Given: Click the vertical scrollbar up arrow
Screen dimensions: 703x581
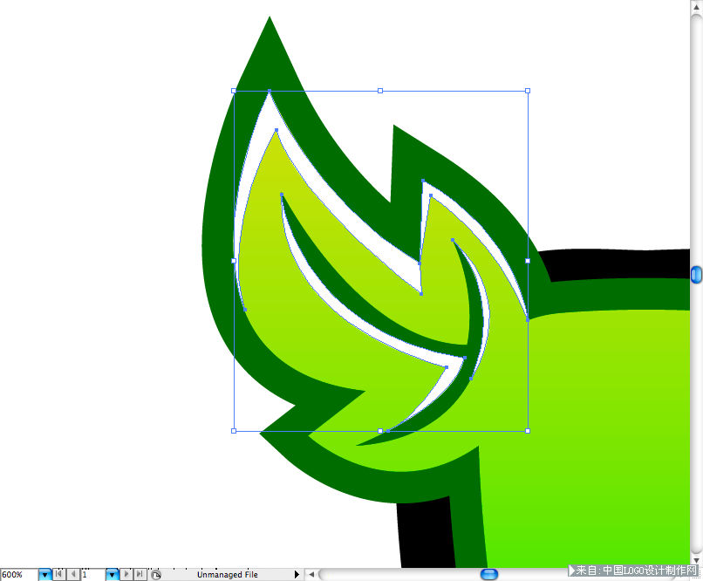Looking at the screenshot, I should 696,7.
